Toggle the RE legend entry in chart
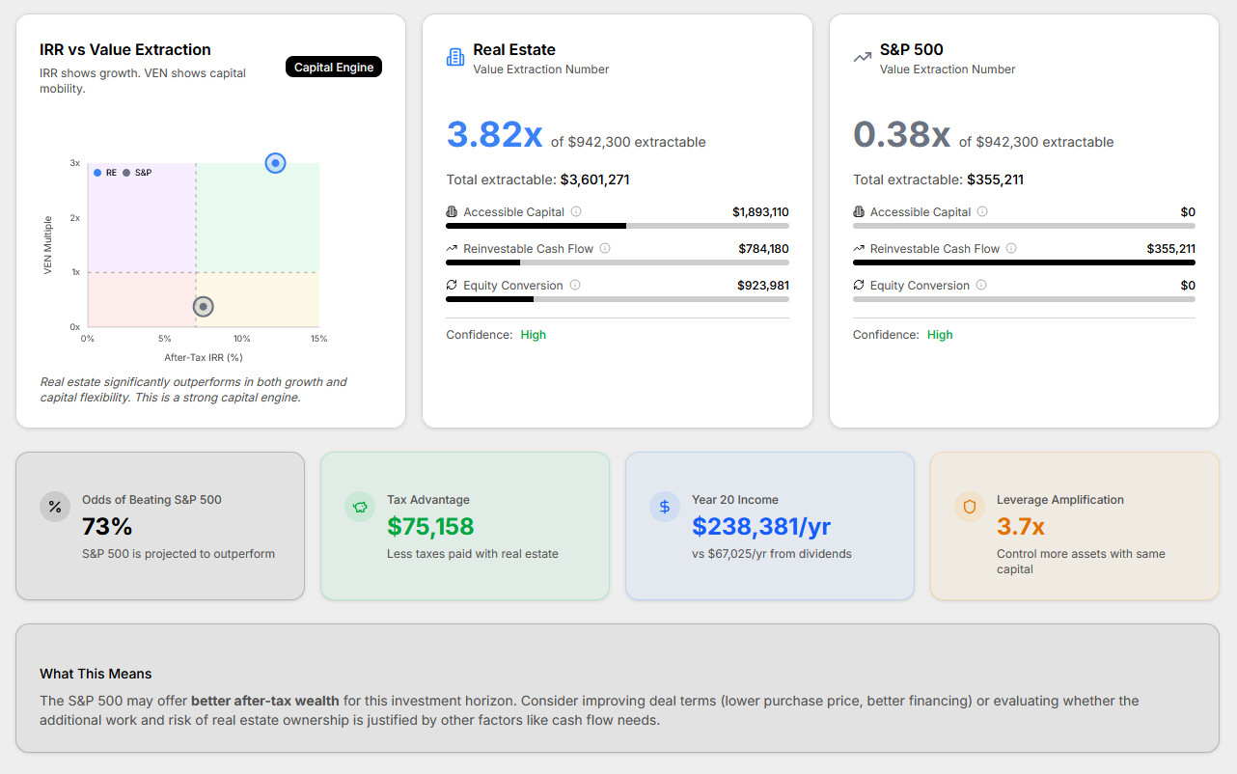1237x774 pixels. 105,173
